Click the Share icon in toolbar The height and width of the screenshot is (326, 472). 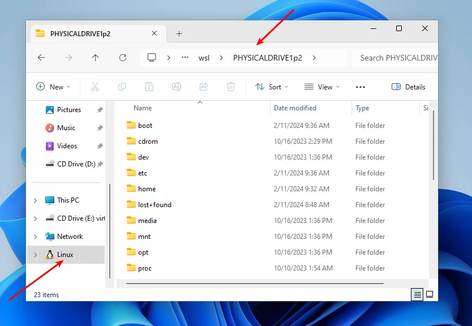[204, 87]
